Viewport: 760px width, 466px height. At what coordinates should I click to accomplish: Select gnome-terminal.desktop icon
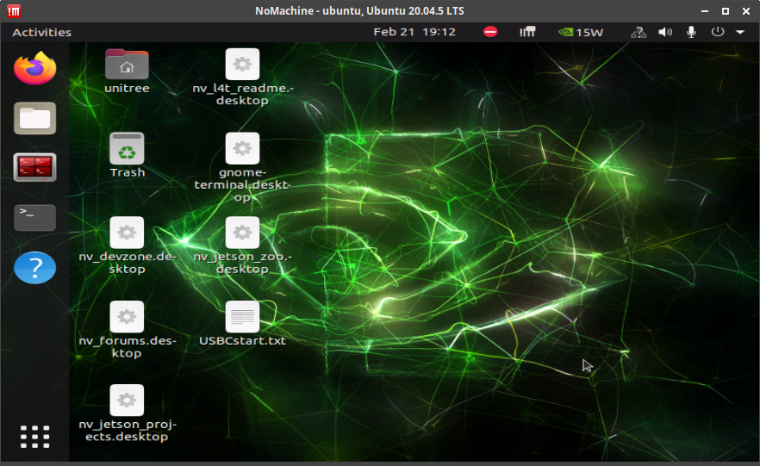[x=242, y=148]
